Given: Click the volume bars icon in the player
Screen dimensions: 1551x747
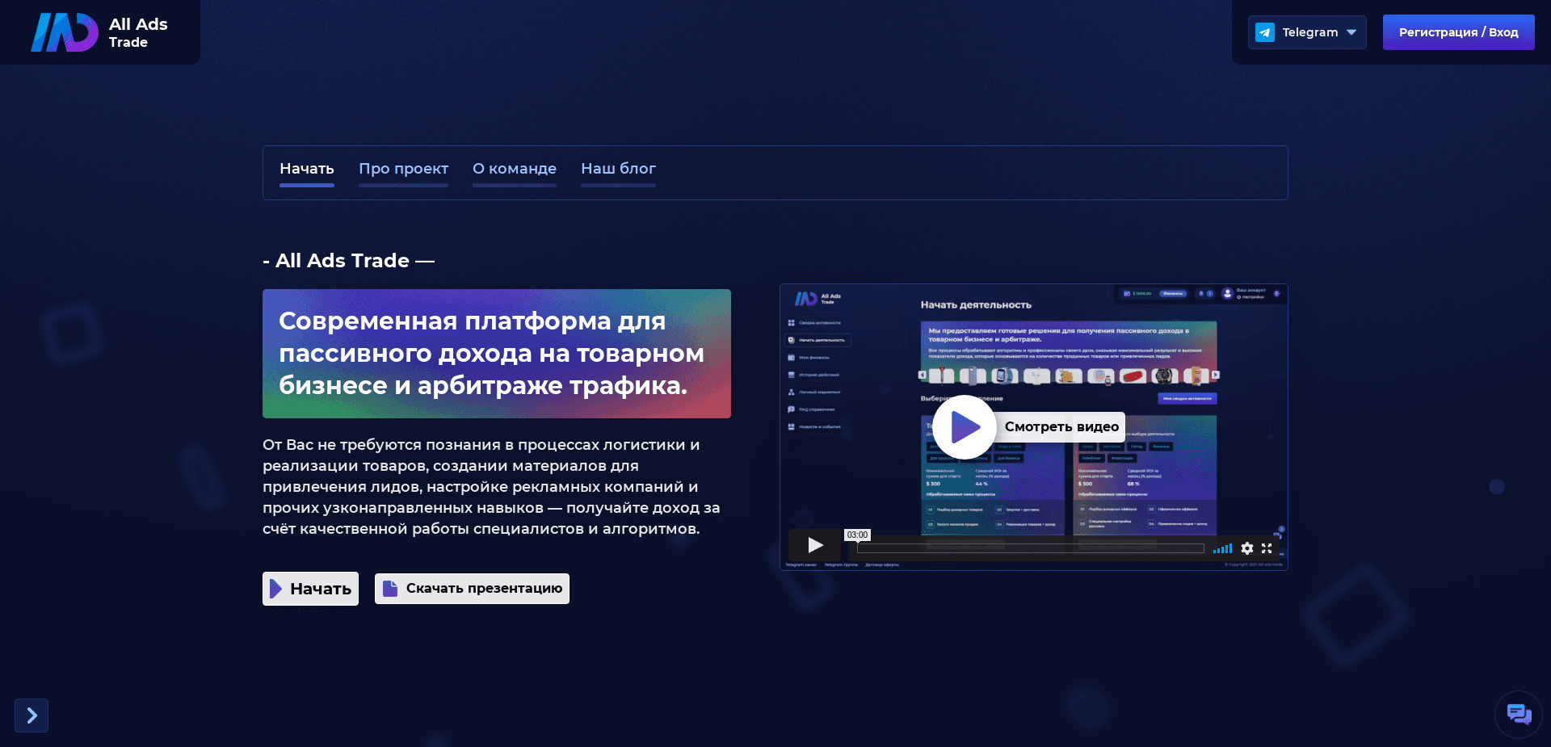Looking at the screenshot, I should pos(1221,548).
